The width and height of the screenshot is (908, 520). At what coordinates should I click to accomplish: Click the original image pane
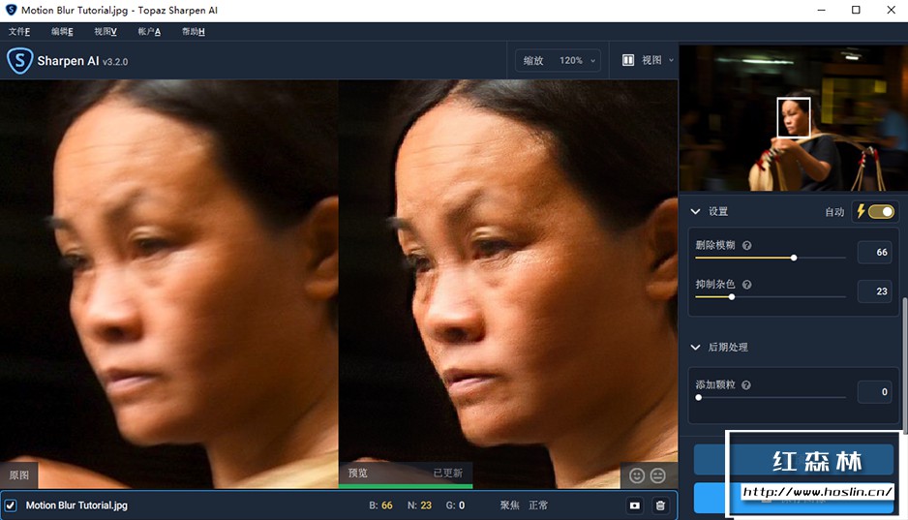(x=169, y=284)
